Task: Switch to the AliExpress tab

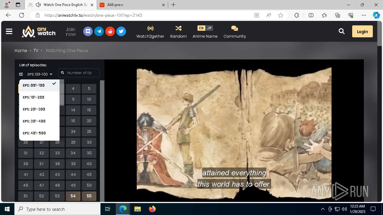Action: (133, 5)
